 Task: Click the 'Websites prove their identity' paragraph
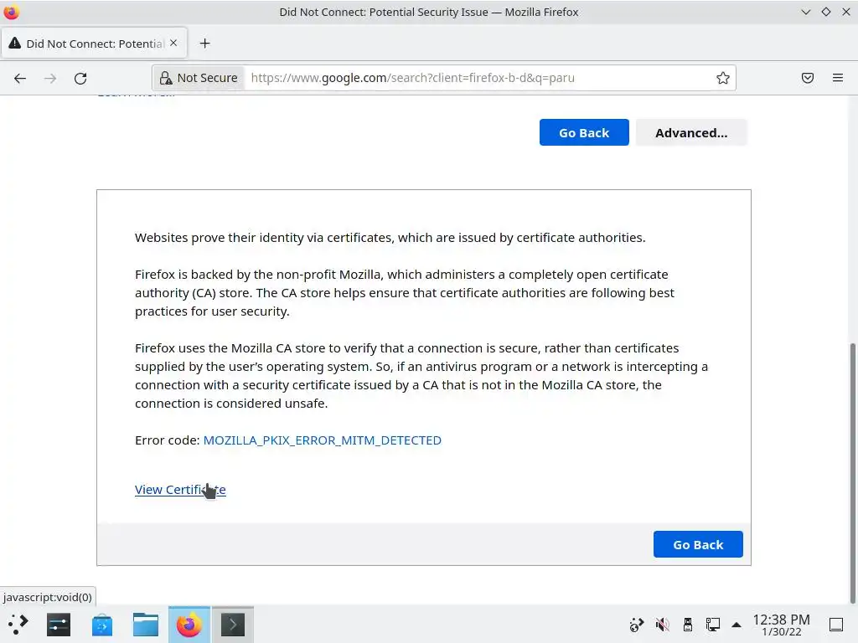coord(390,237)
